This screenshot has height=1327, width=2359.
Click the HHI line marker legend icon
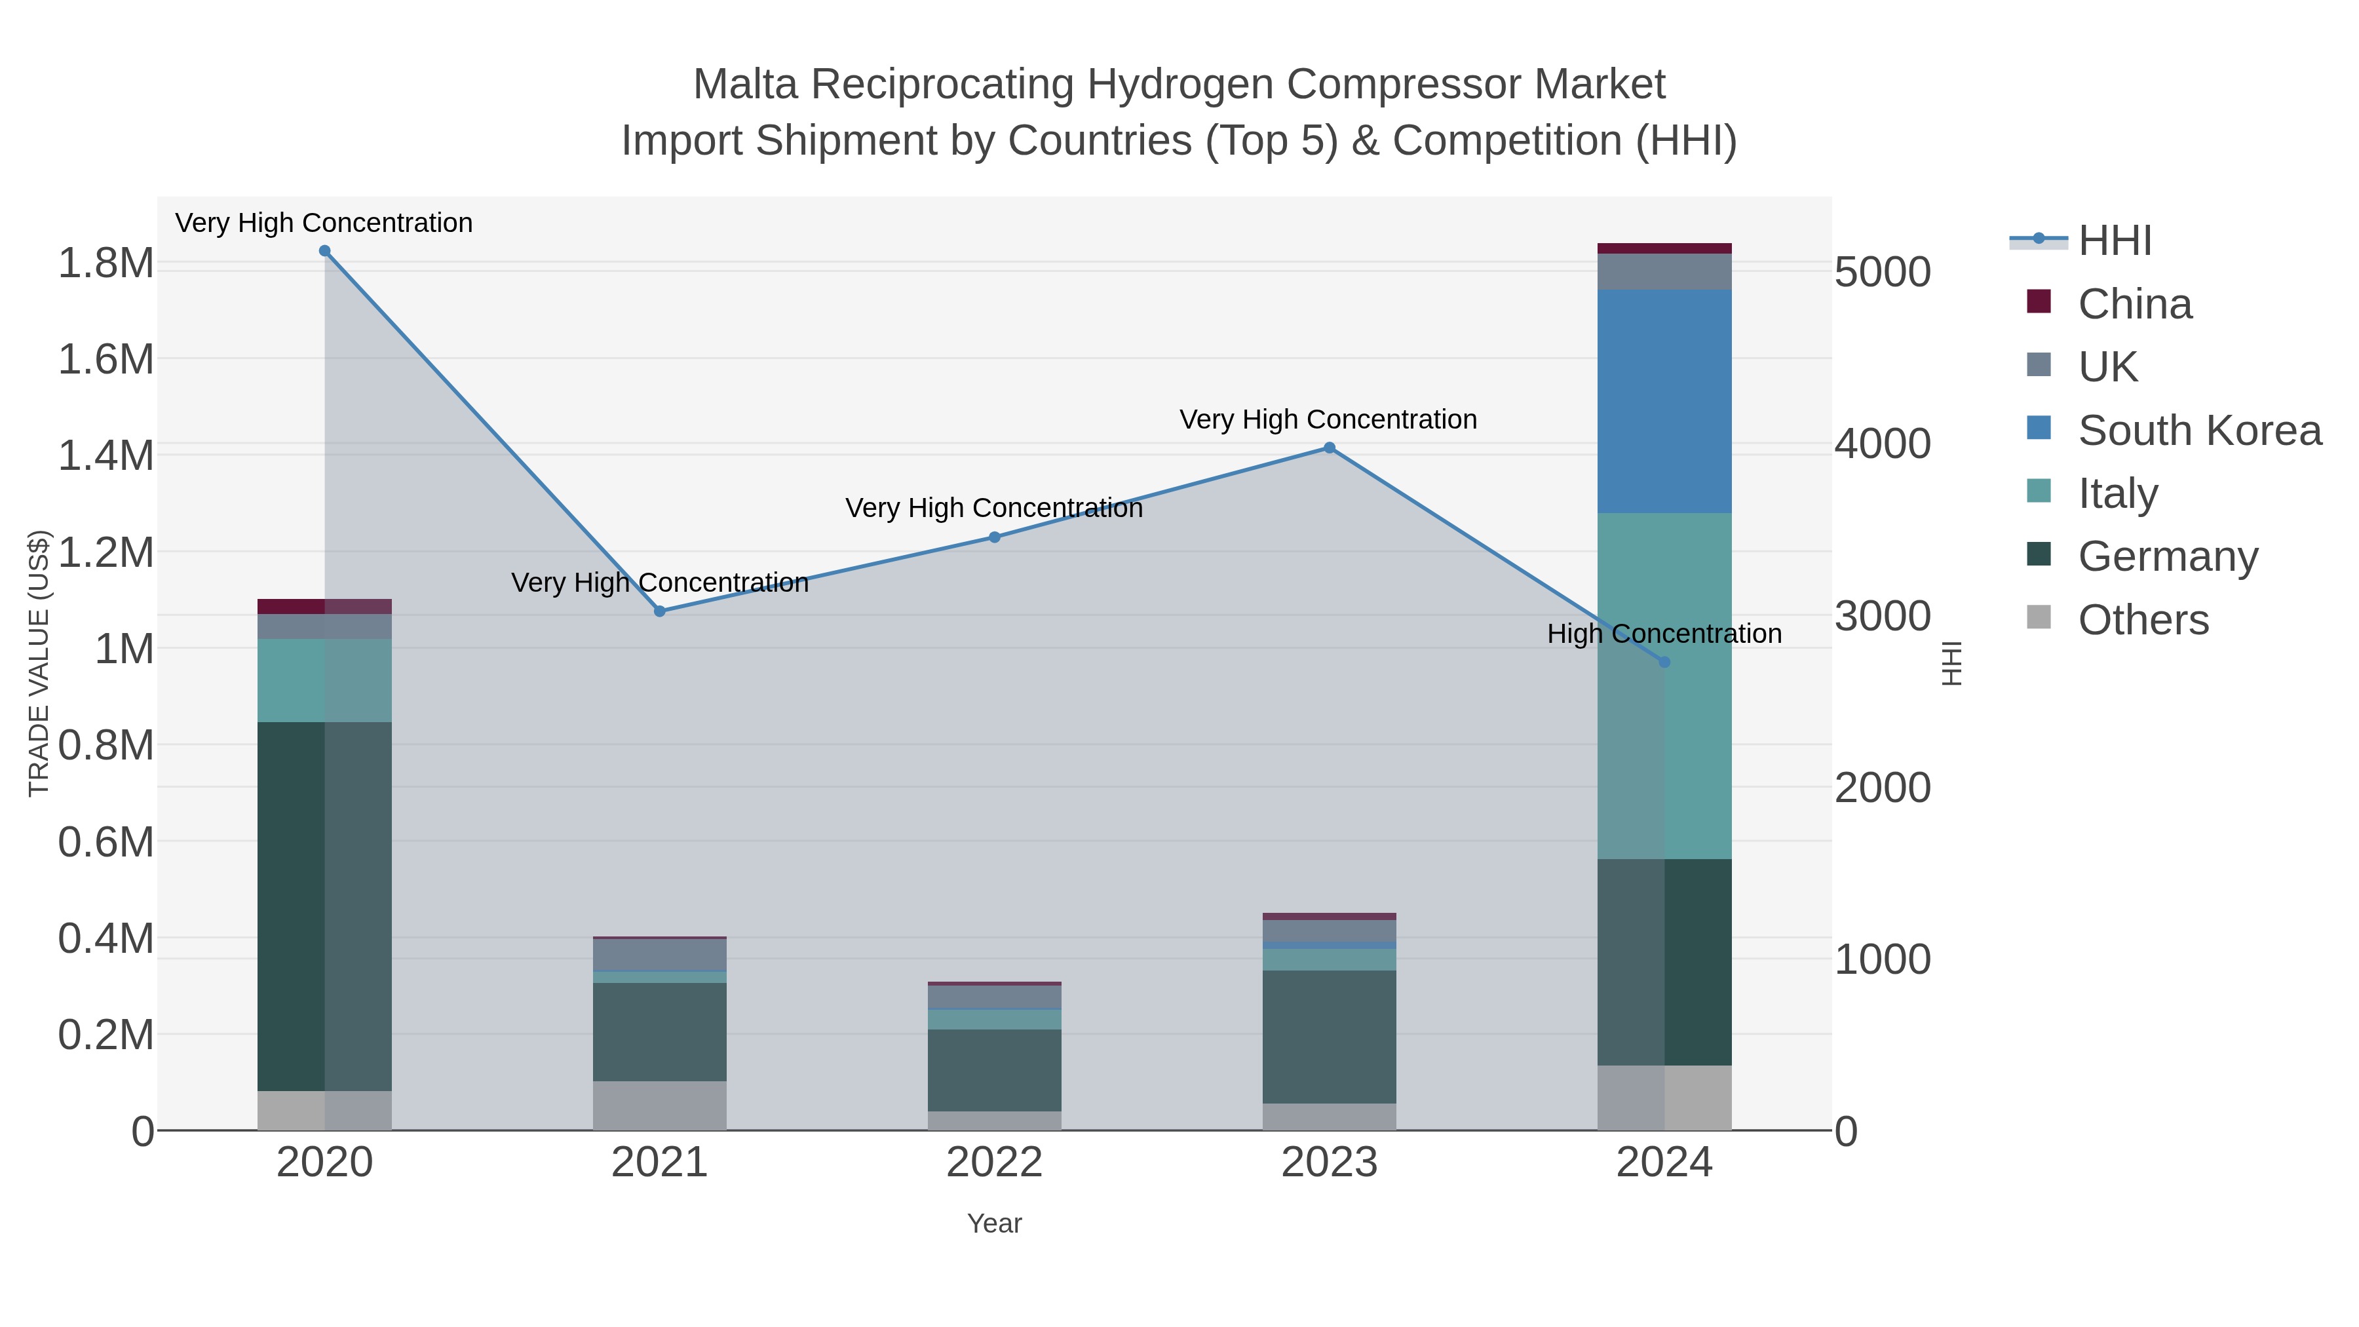pos(2039,240)
